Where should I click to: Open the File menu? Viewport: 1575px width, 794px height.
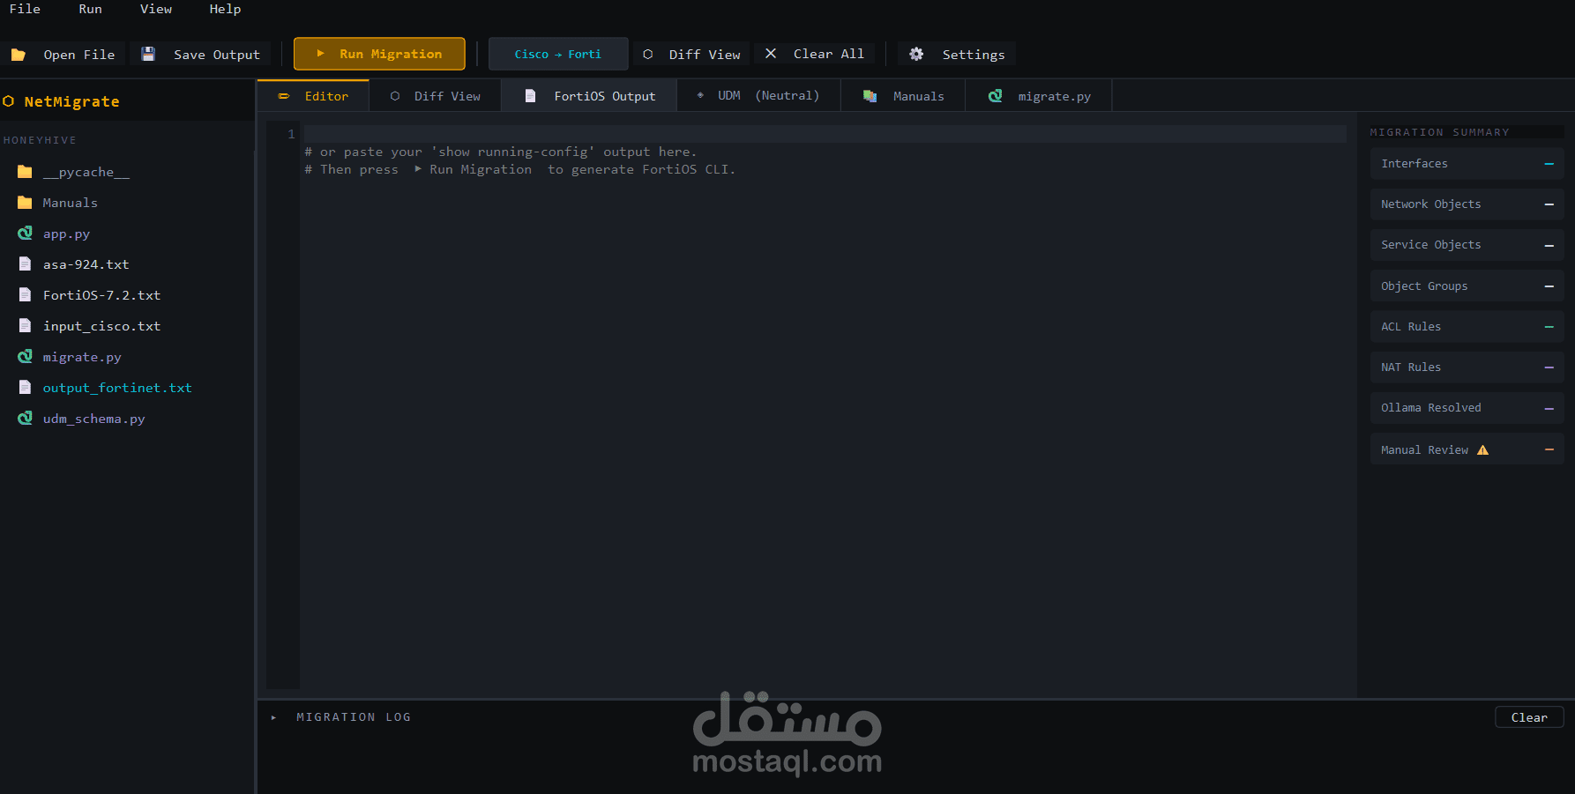coord(25,9)
